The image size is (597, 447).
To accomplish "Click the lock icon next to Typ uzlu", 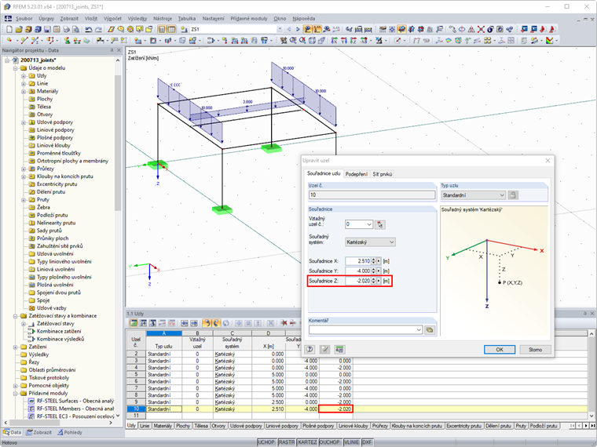I will 513,195.
